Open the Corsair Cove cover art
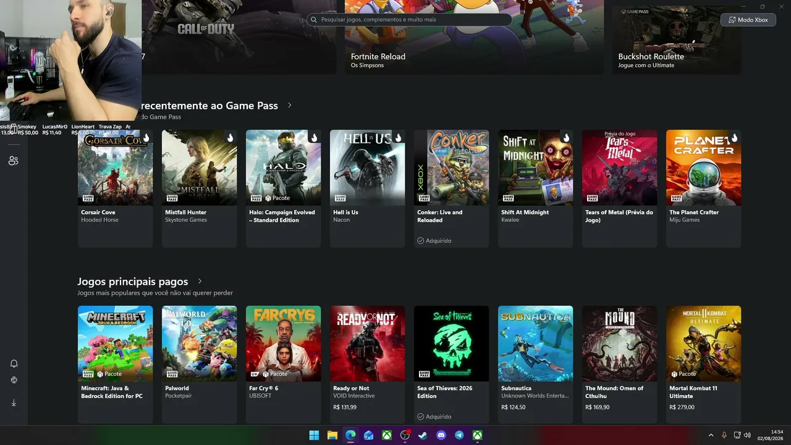Viewport: 791px width, 445px height. click(x=115, y=167)
